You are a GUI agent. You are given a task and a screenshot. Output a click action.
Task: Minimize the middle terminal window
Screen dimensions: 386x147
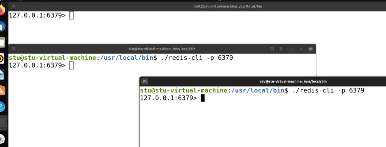292,49
